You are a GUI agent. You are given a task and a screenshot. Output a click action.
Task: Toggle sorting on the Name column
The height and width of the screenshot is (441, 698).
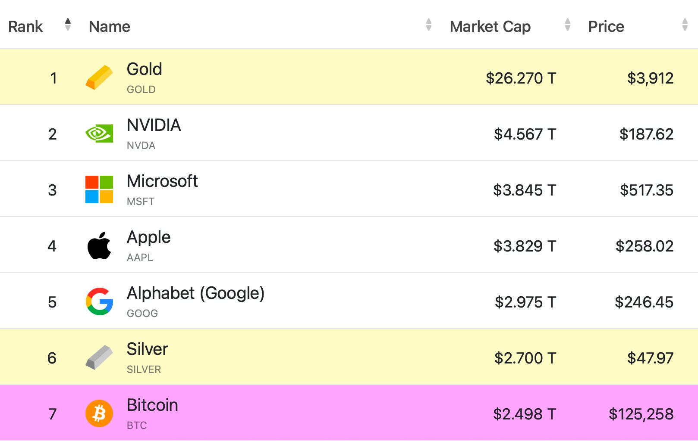[x=428, y=25]
